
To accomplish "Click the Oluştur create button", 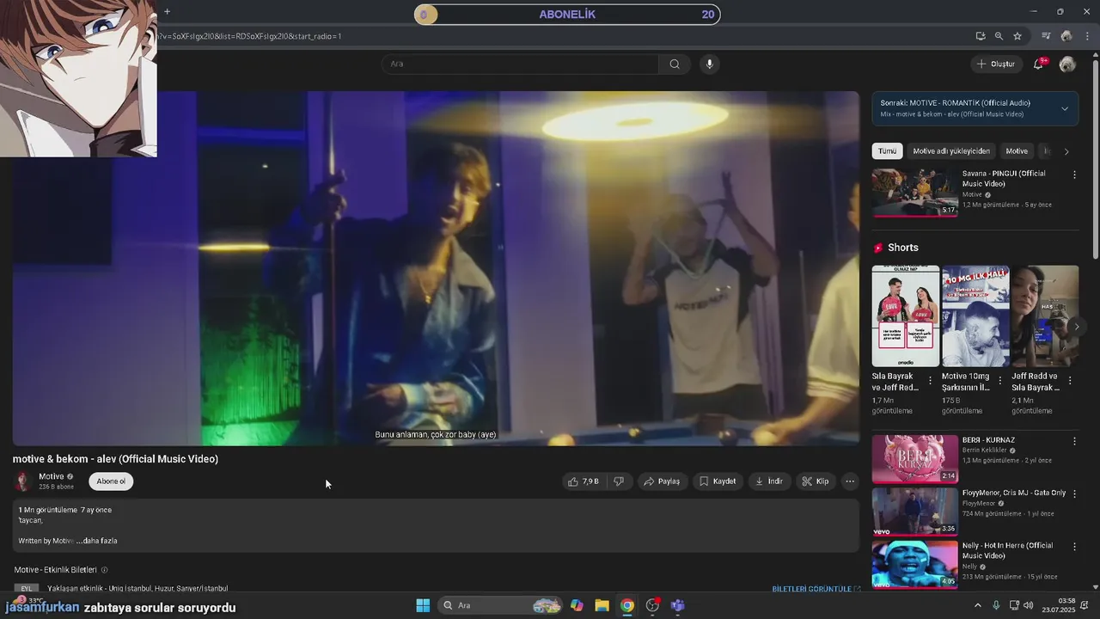I will [x=996, y=64].
